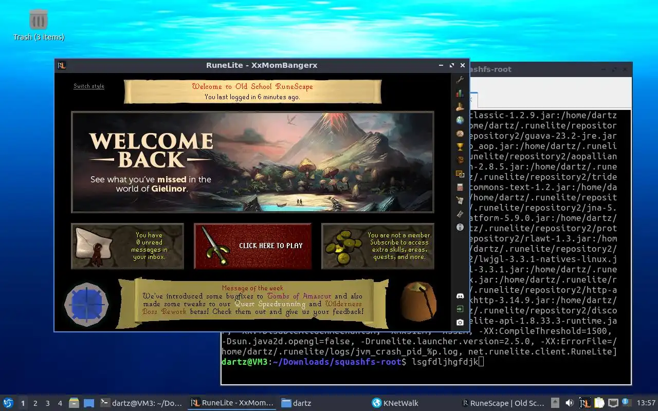Open the file manager drawer taskbar icon
This screenshot has height=411, width=658.
(74, 403)
